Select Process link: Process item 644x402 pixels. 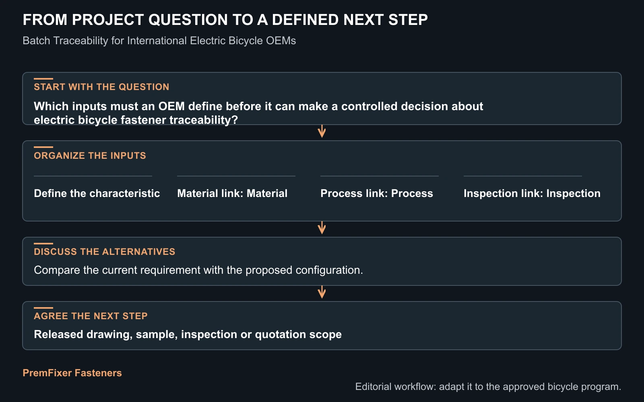tap(377, 193)
